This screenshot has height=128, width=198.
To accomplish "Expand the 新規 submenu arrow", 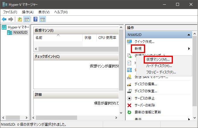I will [189, 48].
